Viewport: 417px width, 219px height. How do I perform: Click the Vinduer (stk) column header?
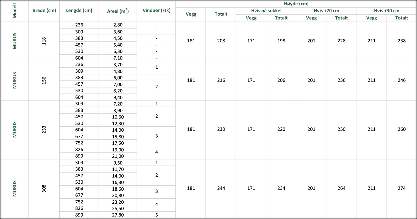156,11
